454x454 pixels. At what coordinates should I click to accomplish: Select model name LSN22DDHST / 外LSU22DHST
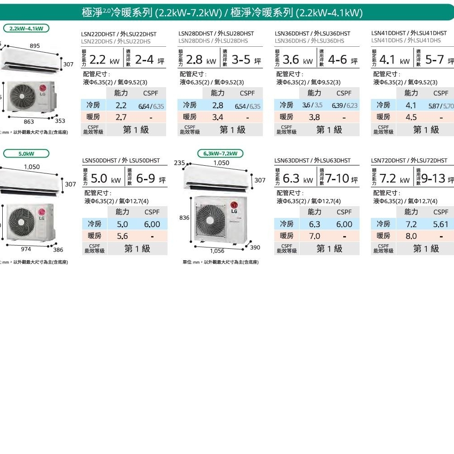coord(118,34)
